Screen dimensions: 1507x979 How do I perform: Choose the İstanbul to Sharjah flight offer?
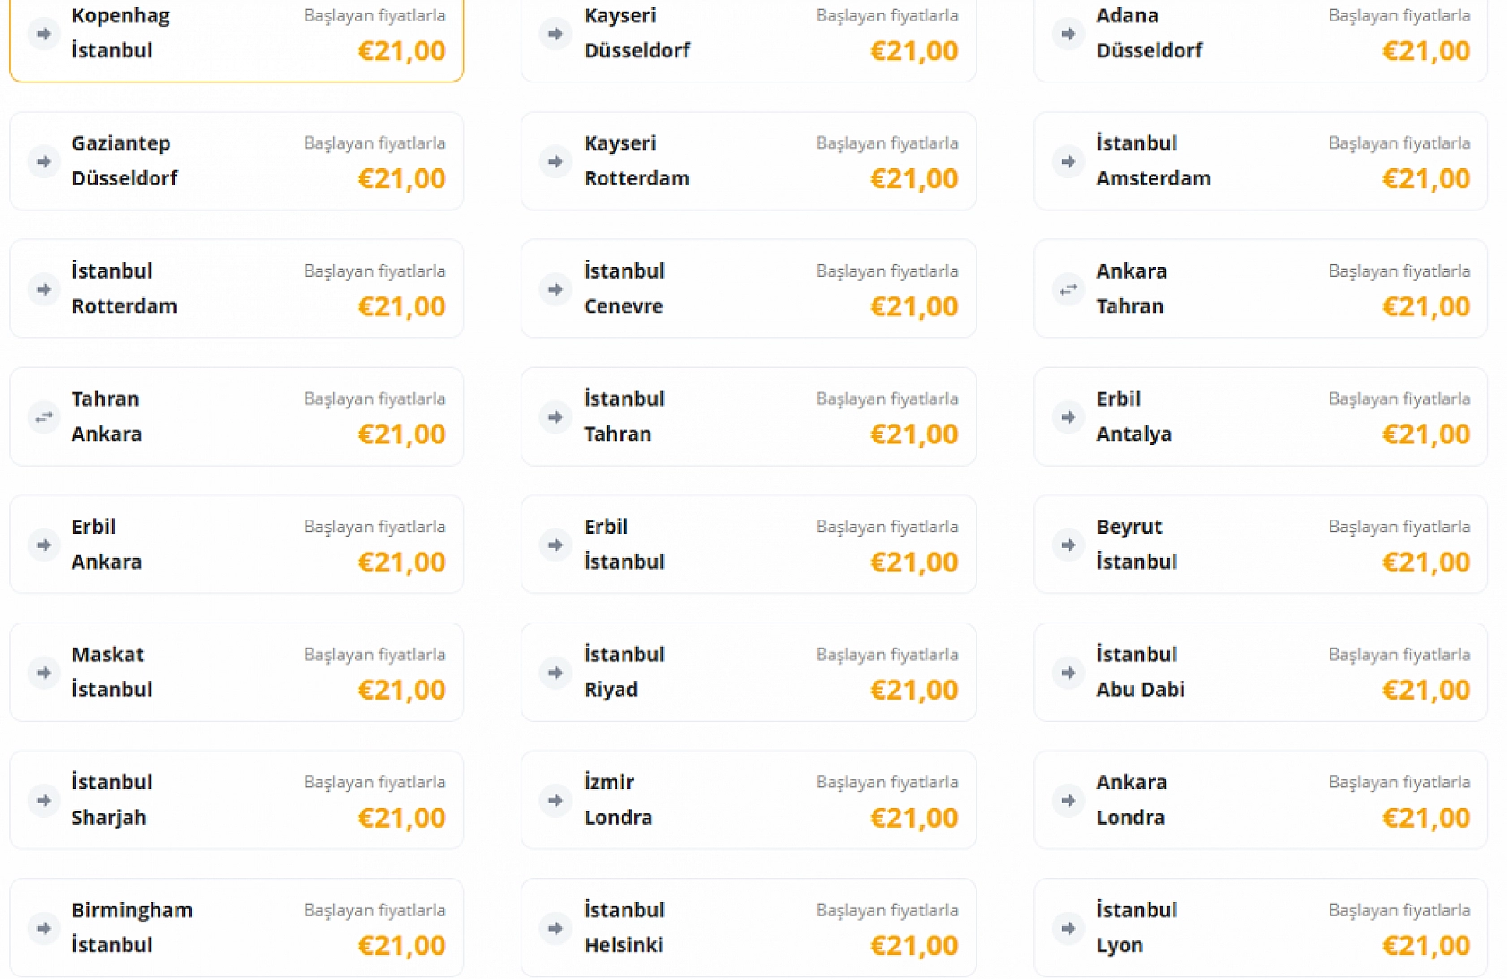237,801
